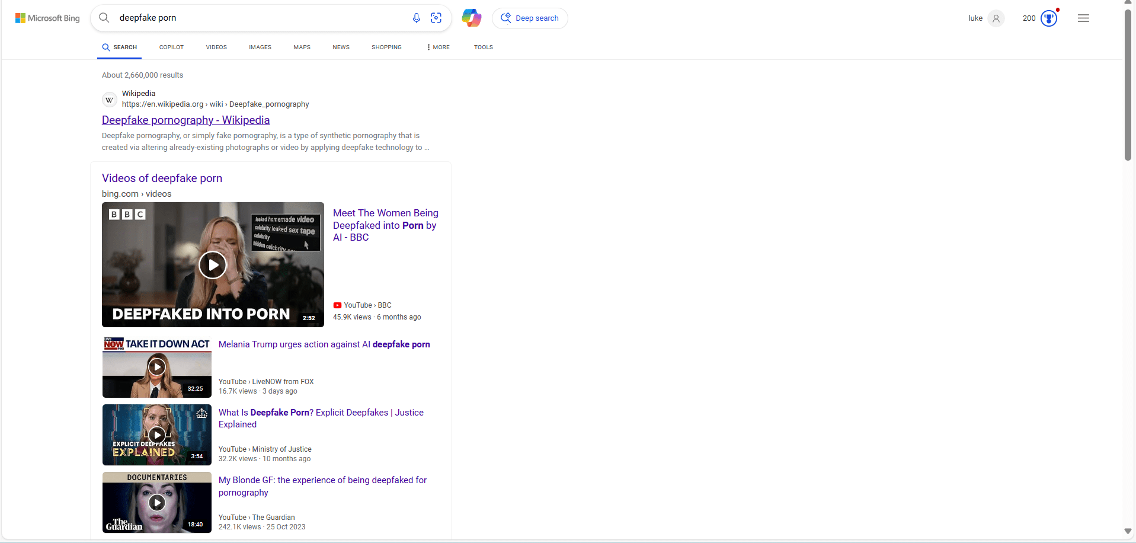The height and width of the screenshot is (543, 1136).
Task: Play the Guardian My Blonde GF documentary
Action: (156, 502)
